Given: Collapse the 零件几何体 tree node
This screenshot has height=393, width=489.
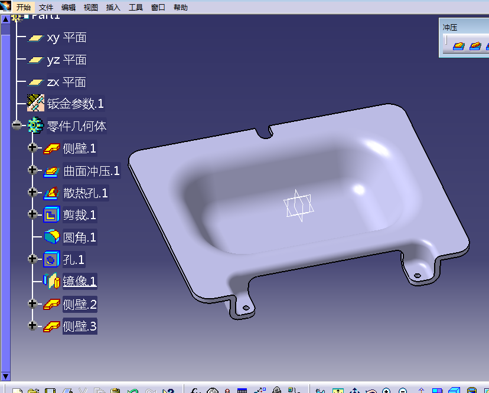Looking at the screenshot, I should (17, 126).
